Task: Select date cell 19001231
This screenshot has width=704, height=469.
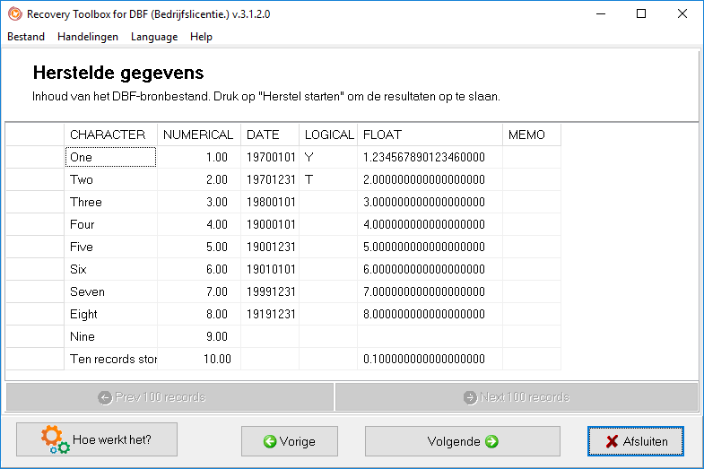Action: [270, 247]
